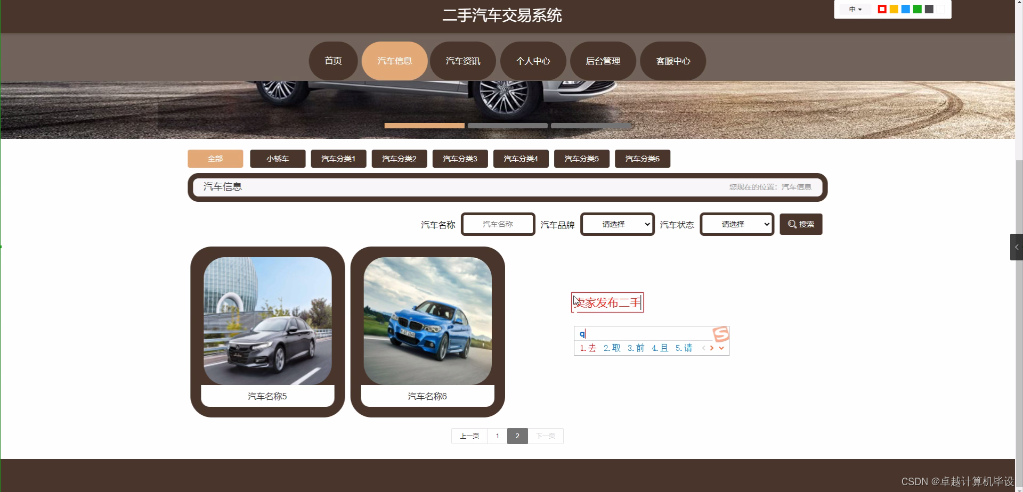Click the 汽车名称 input field
1023x492 pixels.
tap(498, 224)
